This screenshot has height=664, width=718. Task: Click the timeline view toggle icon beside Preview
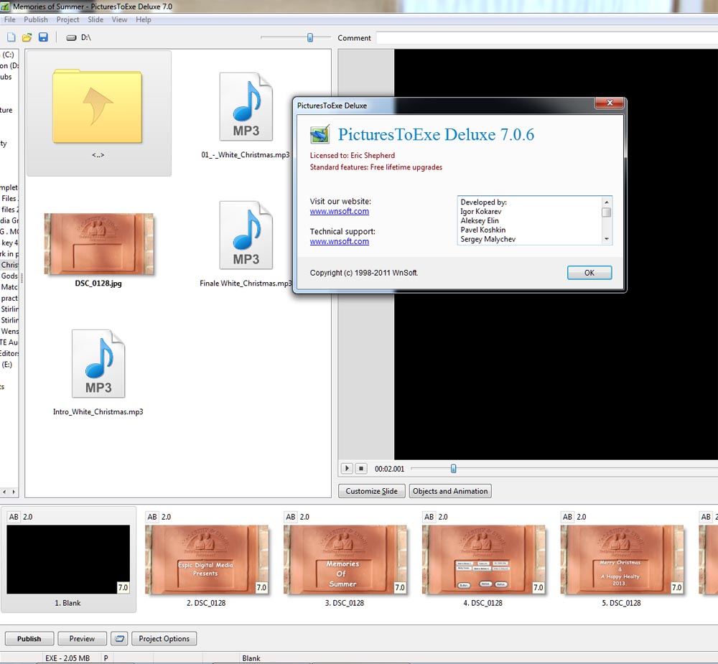point(120,639)
